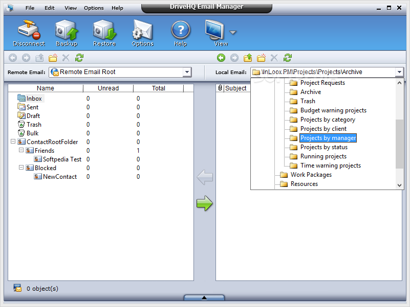Refresh the remote email pane
This screenshot has height=307, width=410.
(79, 58)
